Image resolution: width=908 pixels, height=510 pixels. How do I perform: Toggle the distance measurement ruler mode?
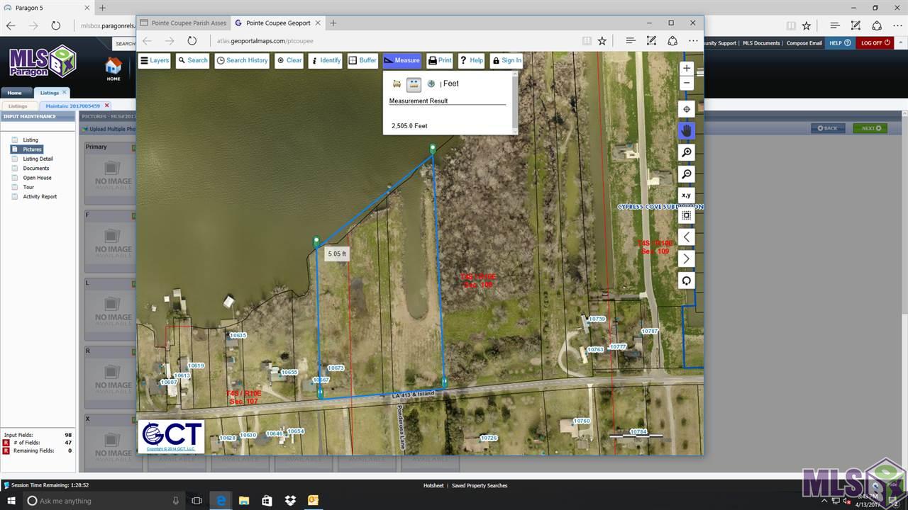click(x=414, y=84)
